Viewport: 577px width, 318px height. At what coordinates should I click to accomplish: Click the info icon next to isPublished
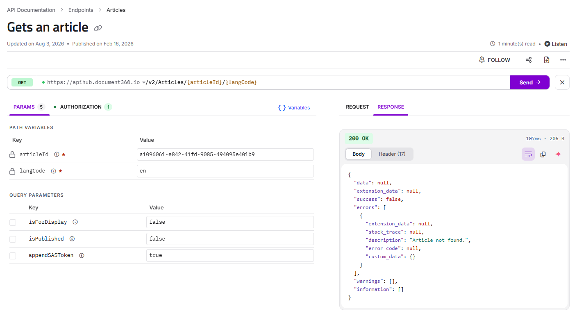point(72,238)
